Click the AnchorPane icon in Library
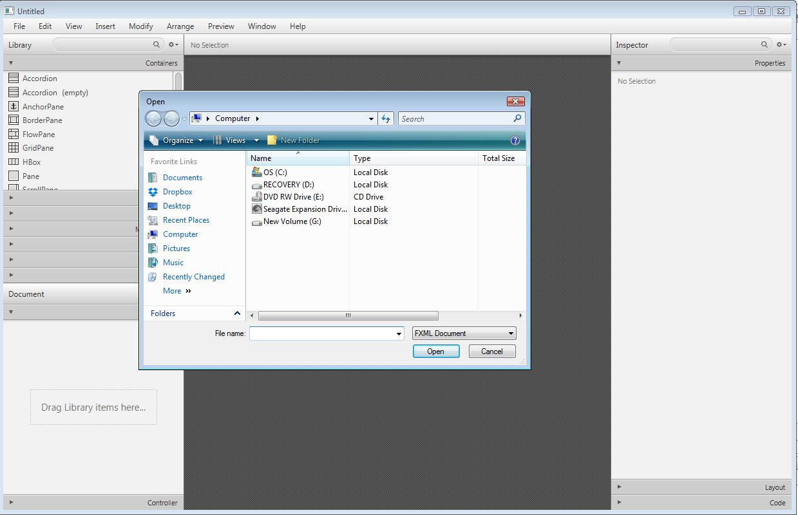798x515 pixels. click(x=13, y=106)
